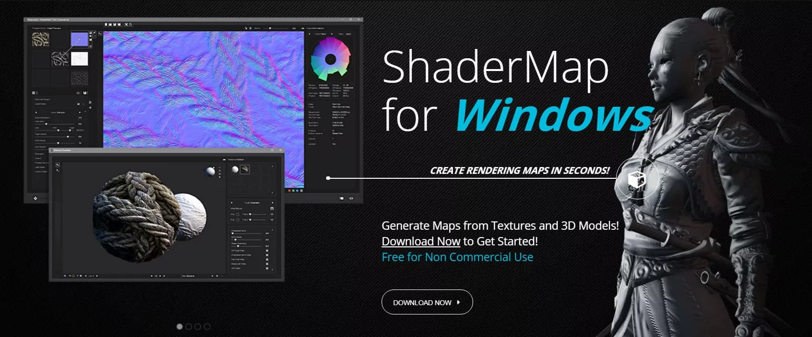Switch to the fourth carousel slide dot
Image resolution: width=812 pixels, height=337 pixels.
click(x=207, y=326)
